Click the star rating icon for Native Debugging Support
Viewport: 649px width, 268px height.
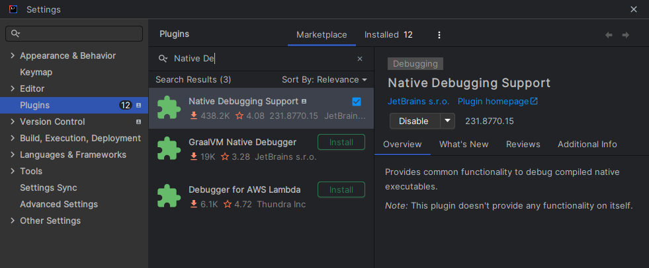pos(239,116)
